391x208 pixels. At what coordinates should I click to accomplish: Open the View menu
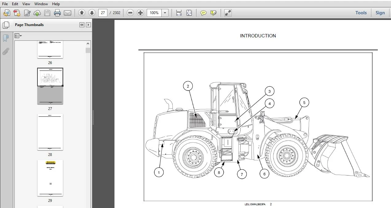tap(26, 4)
